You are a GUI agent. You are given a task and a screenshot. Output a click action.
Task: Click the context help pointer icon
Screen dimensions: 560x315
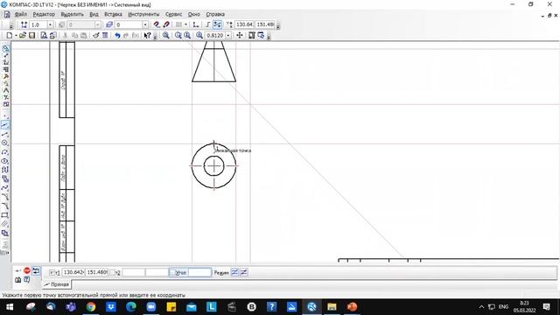(x=147, y=35)
